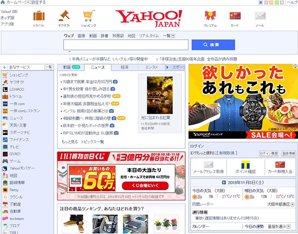
Task: Open the RIP SLYMEが活動休止 headline
Action: [88, 133]
